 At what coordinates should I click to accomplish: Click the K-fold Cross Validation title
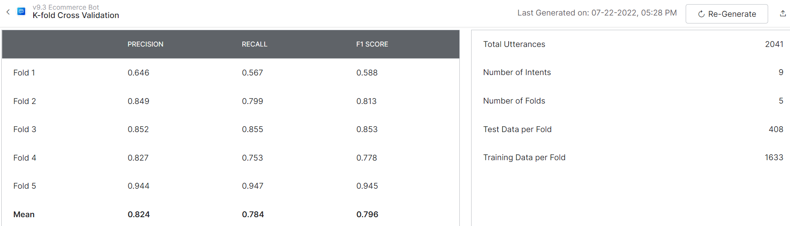coord(76,16)
